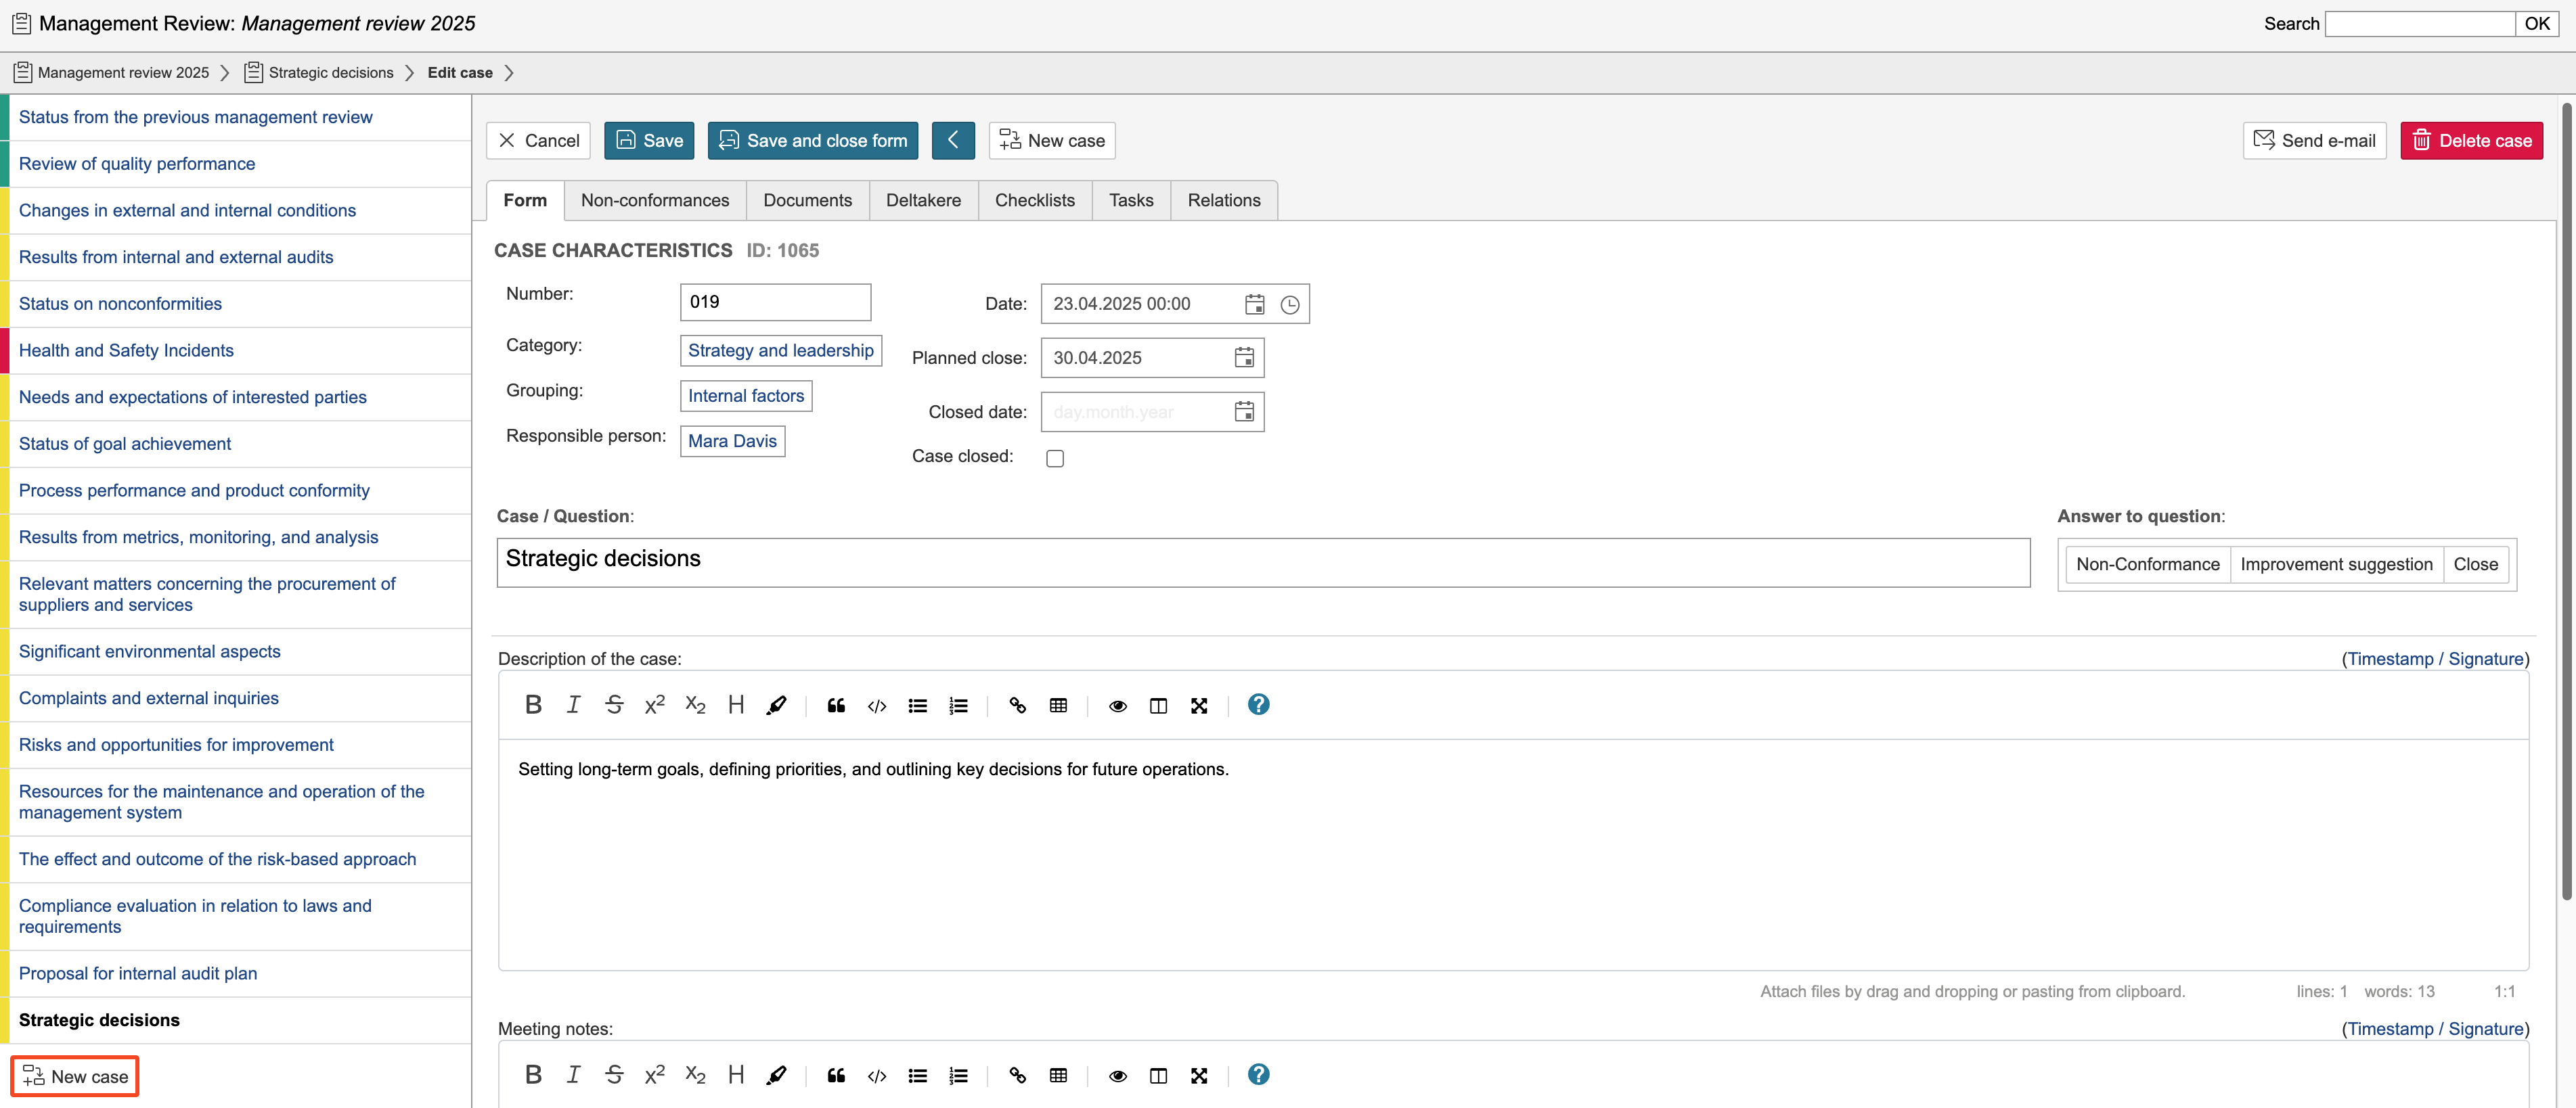Toggle side-by-side view in description editor

click(x=1158, y=706)
